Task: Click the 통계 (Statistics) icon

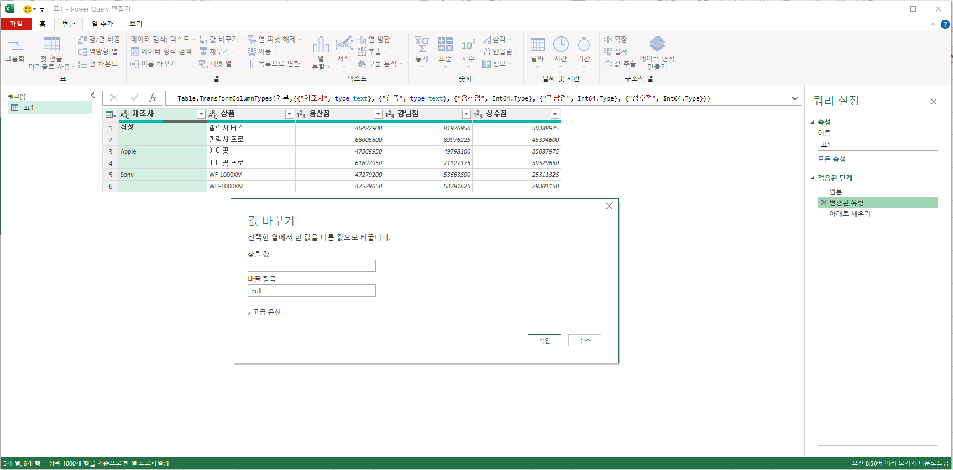Action: tap(422, 44)
